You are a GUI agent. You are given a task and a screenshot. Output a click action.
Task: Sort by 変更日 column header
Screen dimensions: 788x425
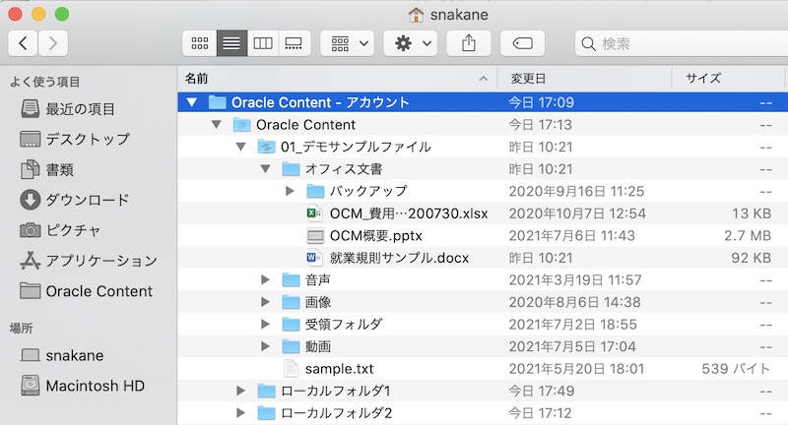point(528,78)
